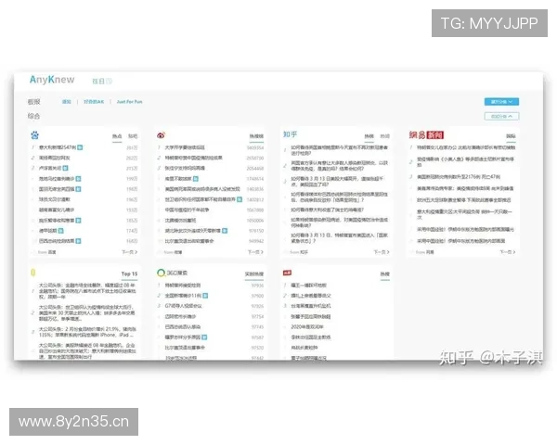
Task: Click the 网易新闻 red logo
Action: (x=426, y=134)
